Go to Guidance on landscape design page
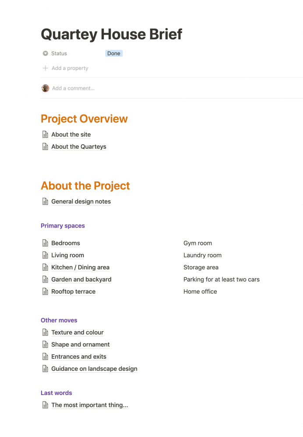The width and height of the screenshot is (303, 437). (94, 369)
